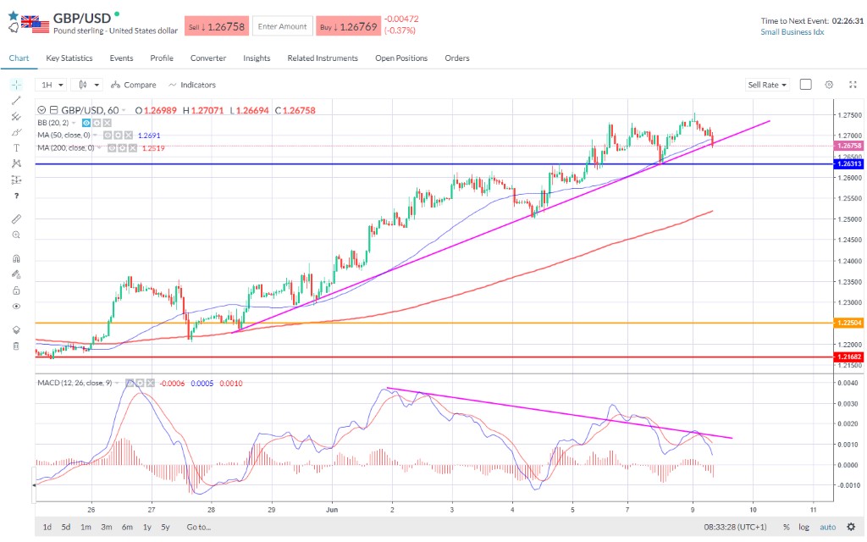Image resolution: width=867 pixels, height=542 pixels.
Task: Click the favorite star icon beside GBP/USD
Action: pyautogui.click(x=14, y=15)
